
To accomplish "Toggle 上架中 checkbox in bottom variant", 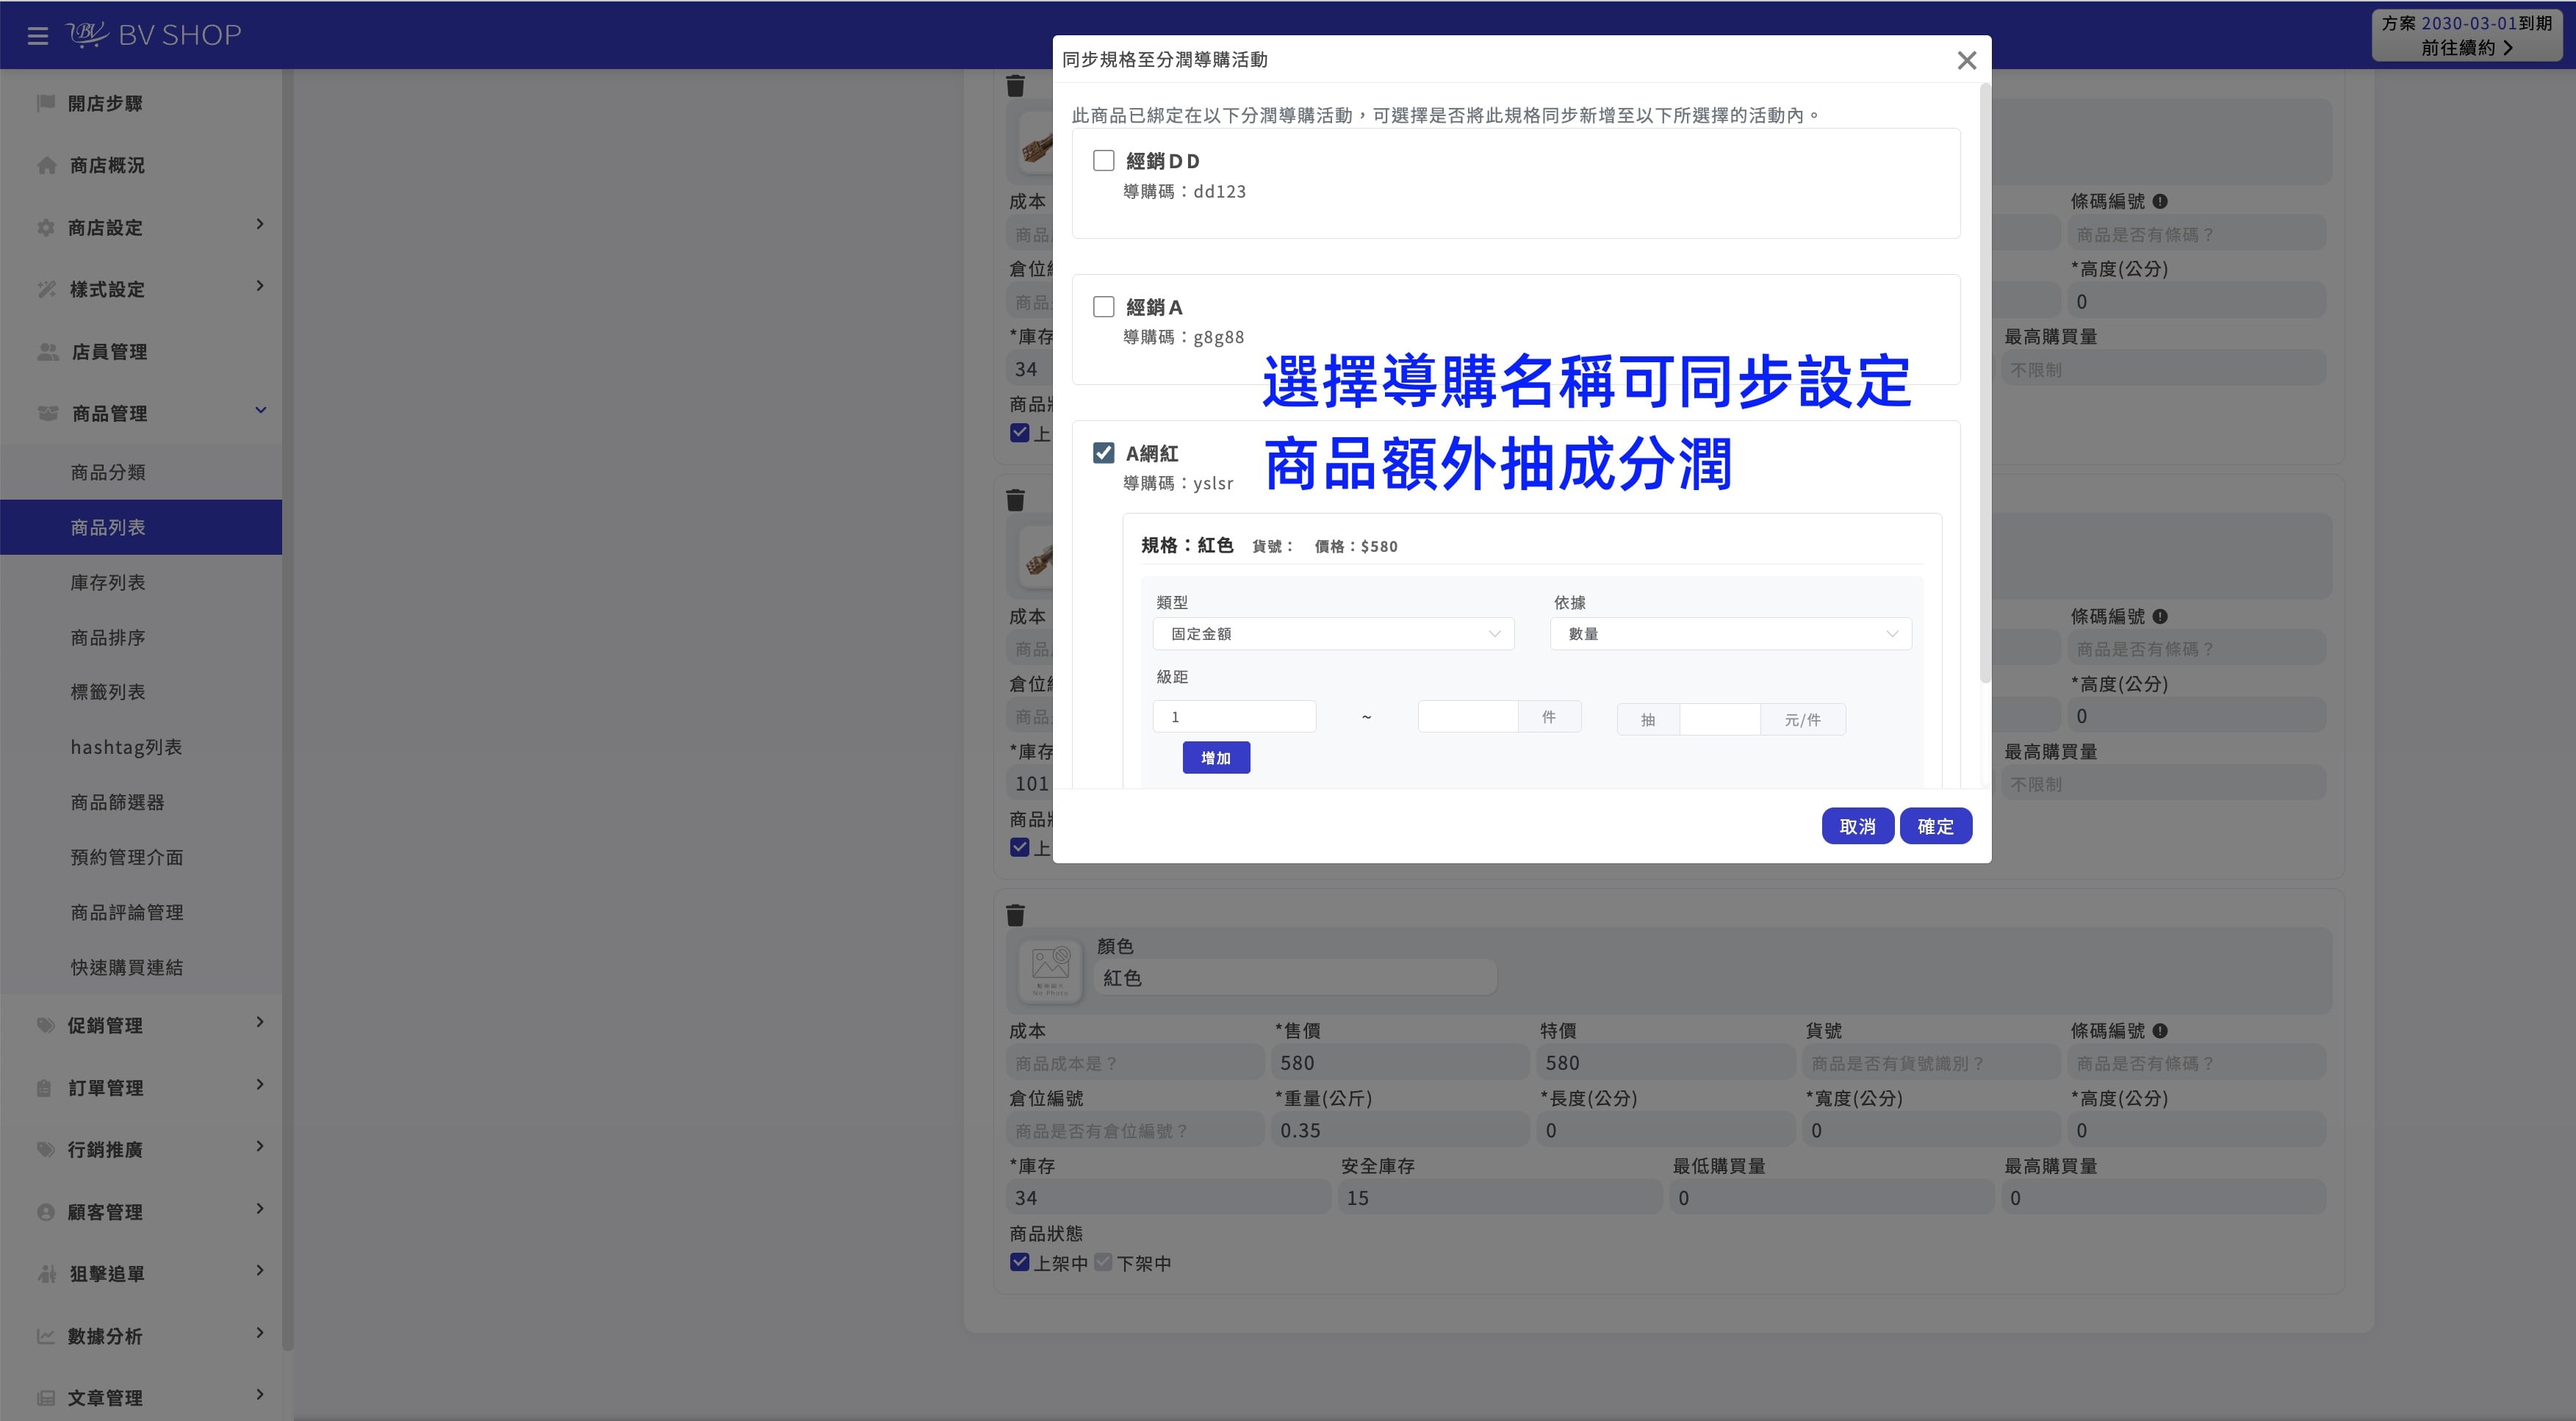I will click(x=1019, y=1262).
